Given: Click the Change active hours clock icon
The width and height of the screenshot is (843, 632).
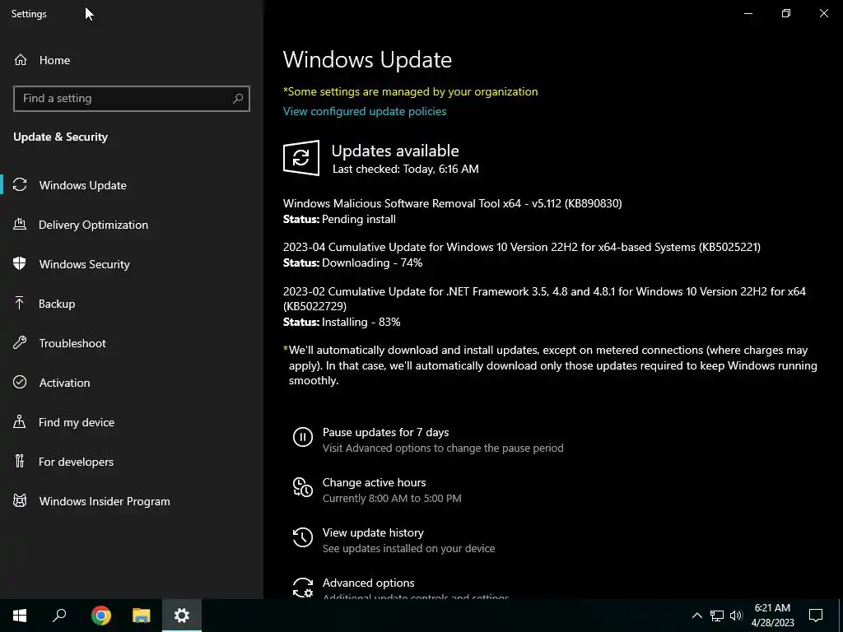Looking at the screenshot, I should (303, 487).
